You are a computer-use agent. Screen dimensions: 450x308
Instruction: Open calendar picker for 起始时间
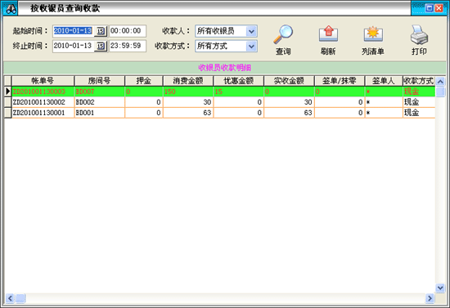pyautogui.click(x=101, y=31)
